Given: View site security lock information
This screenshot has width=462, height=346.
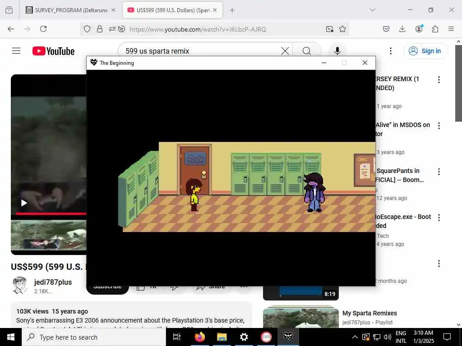Looking at the screenshot, I should (100, 29).
